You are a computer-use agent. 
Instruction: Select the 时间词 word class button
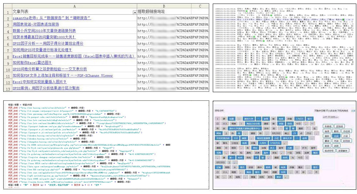click(x=347, y=141)
